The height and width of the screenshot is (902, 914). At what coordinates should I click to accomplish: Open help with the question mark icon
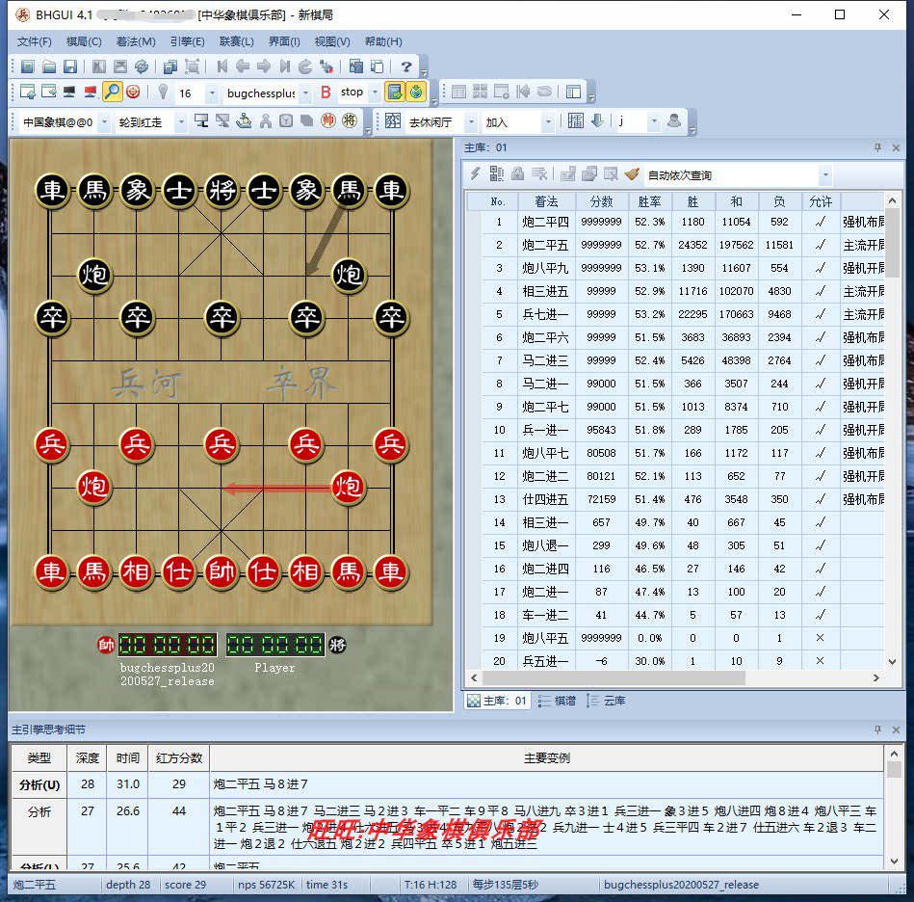406,66
